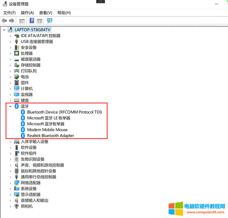228x218 pixels.
Task: Click the 鼠标和其他指针设备 mouse icon
Action: coord(17,171)
